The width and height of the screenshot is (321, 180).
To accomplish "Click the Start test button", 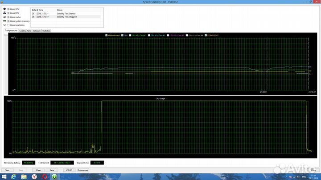I will point(8,170).
